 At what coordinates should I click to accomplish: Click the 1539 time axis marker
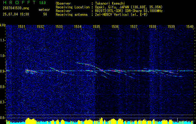(171, 27)
